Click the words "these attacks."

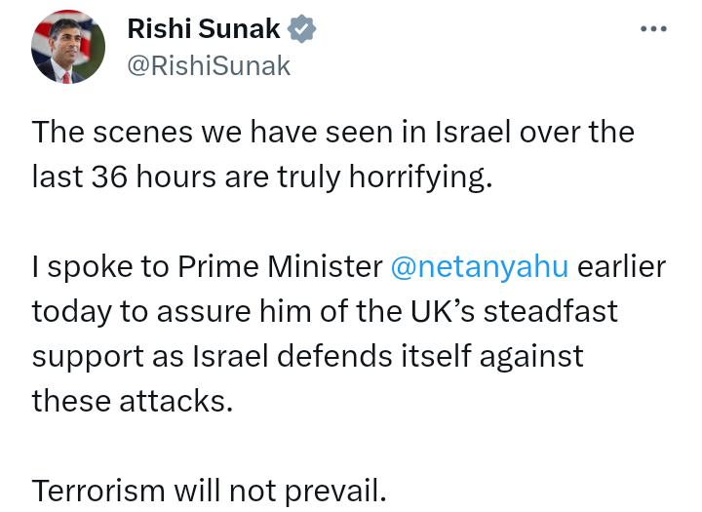coord(133,400)
